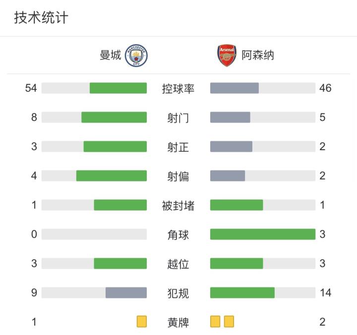The image size is (357, 335).
Task: Click the 射正 stat label
Action: click(x=178, y=147)
